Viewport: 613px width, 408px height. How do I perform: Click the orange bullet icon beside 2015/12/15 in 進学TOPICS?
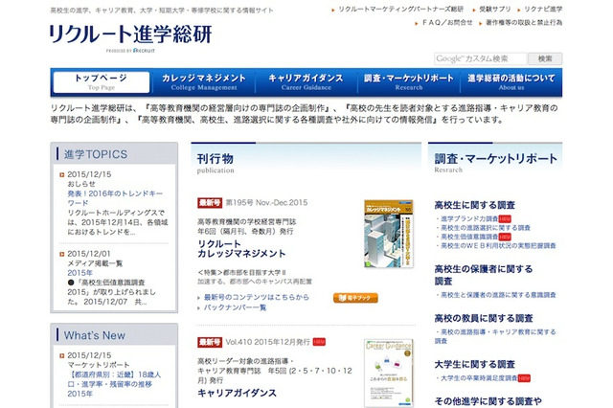pos(61,174)
